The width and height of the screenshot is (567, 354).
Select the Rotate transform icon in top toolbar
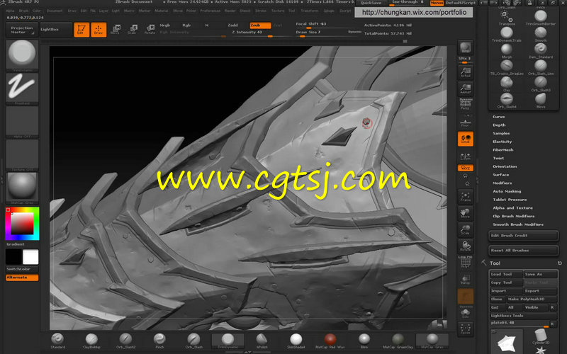pyautogui.click(x=150, y=30)
